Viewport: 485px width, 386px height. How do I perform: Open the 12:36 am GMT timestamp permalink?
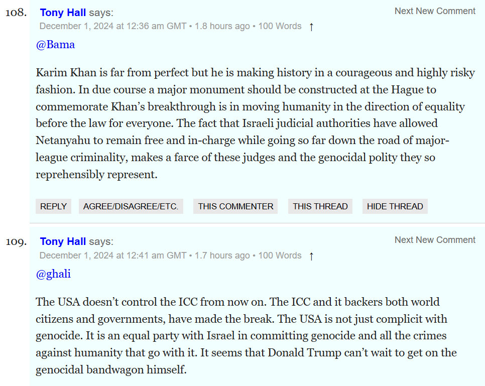(x=113, y=26)
